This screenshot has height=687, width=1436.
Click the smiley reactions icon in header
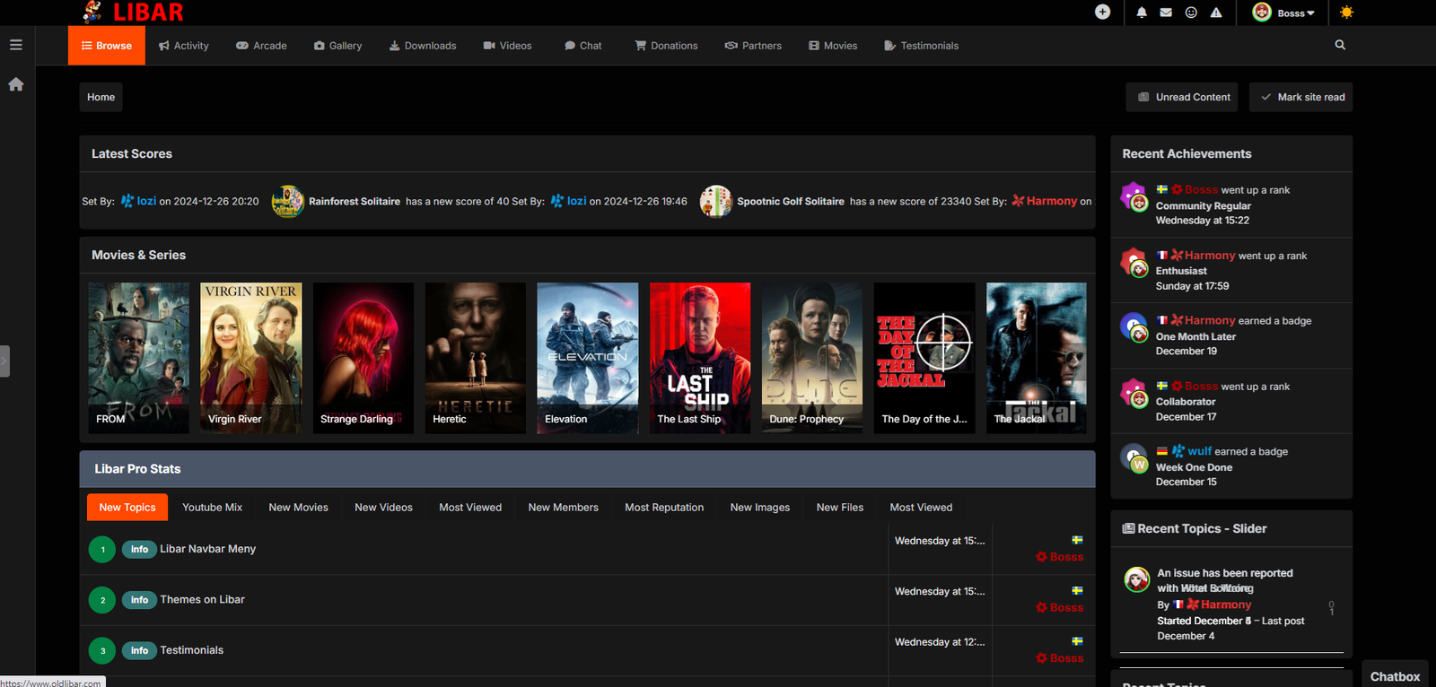pos(1191,13)
